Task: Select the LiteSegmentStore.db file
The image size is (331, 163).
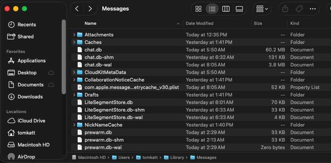Action: coord(108,103)
